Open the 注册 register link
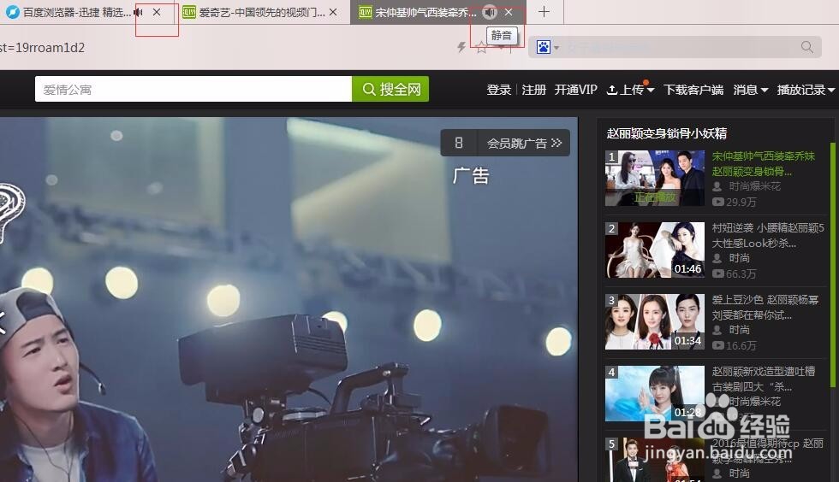 pos(534,90)
